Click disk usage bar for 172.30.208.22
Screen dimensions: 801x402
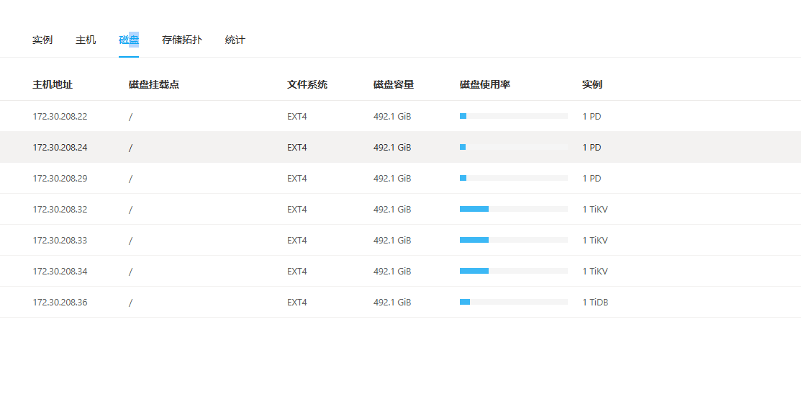click(514, 116)
